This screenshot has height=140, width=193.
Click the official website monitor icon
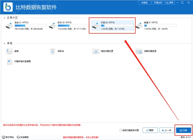pos(3,137)
